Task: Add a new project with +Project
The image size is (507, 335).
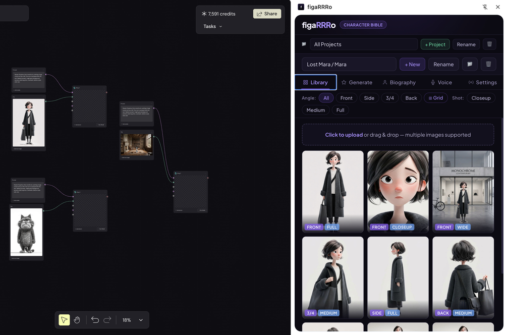Action: pos(435,44)
